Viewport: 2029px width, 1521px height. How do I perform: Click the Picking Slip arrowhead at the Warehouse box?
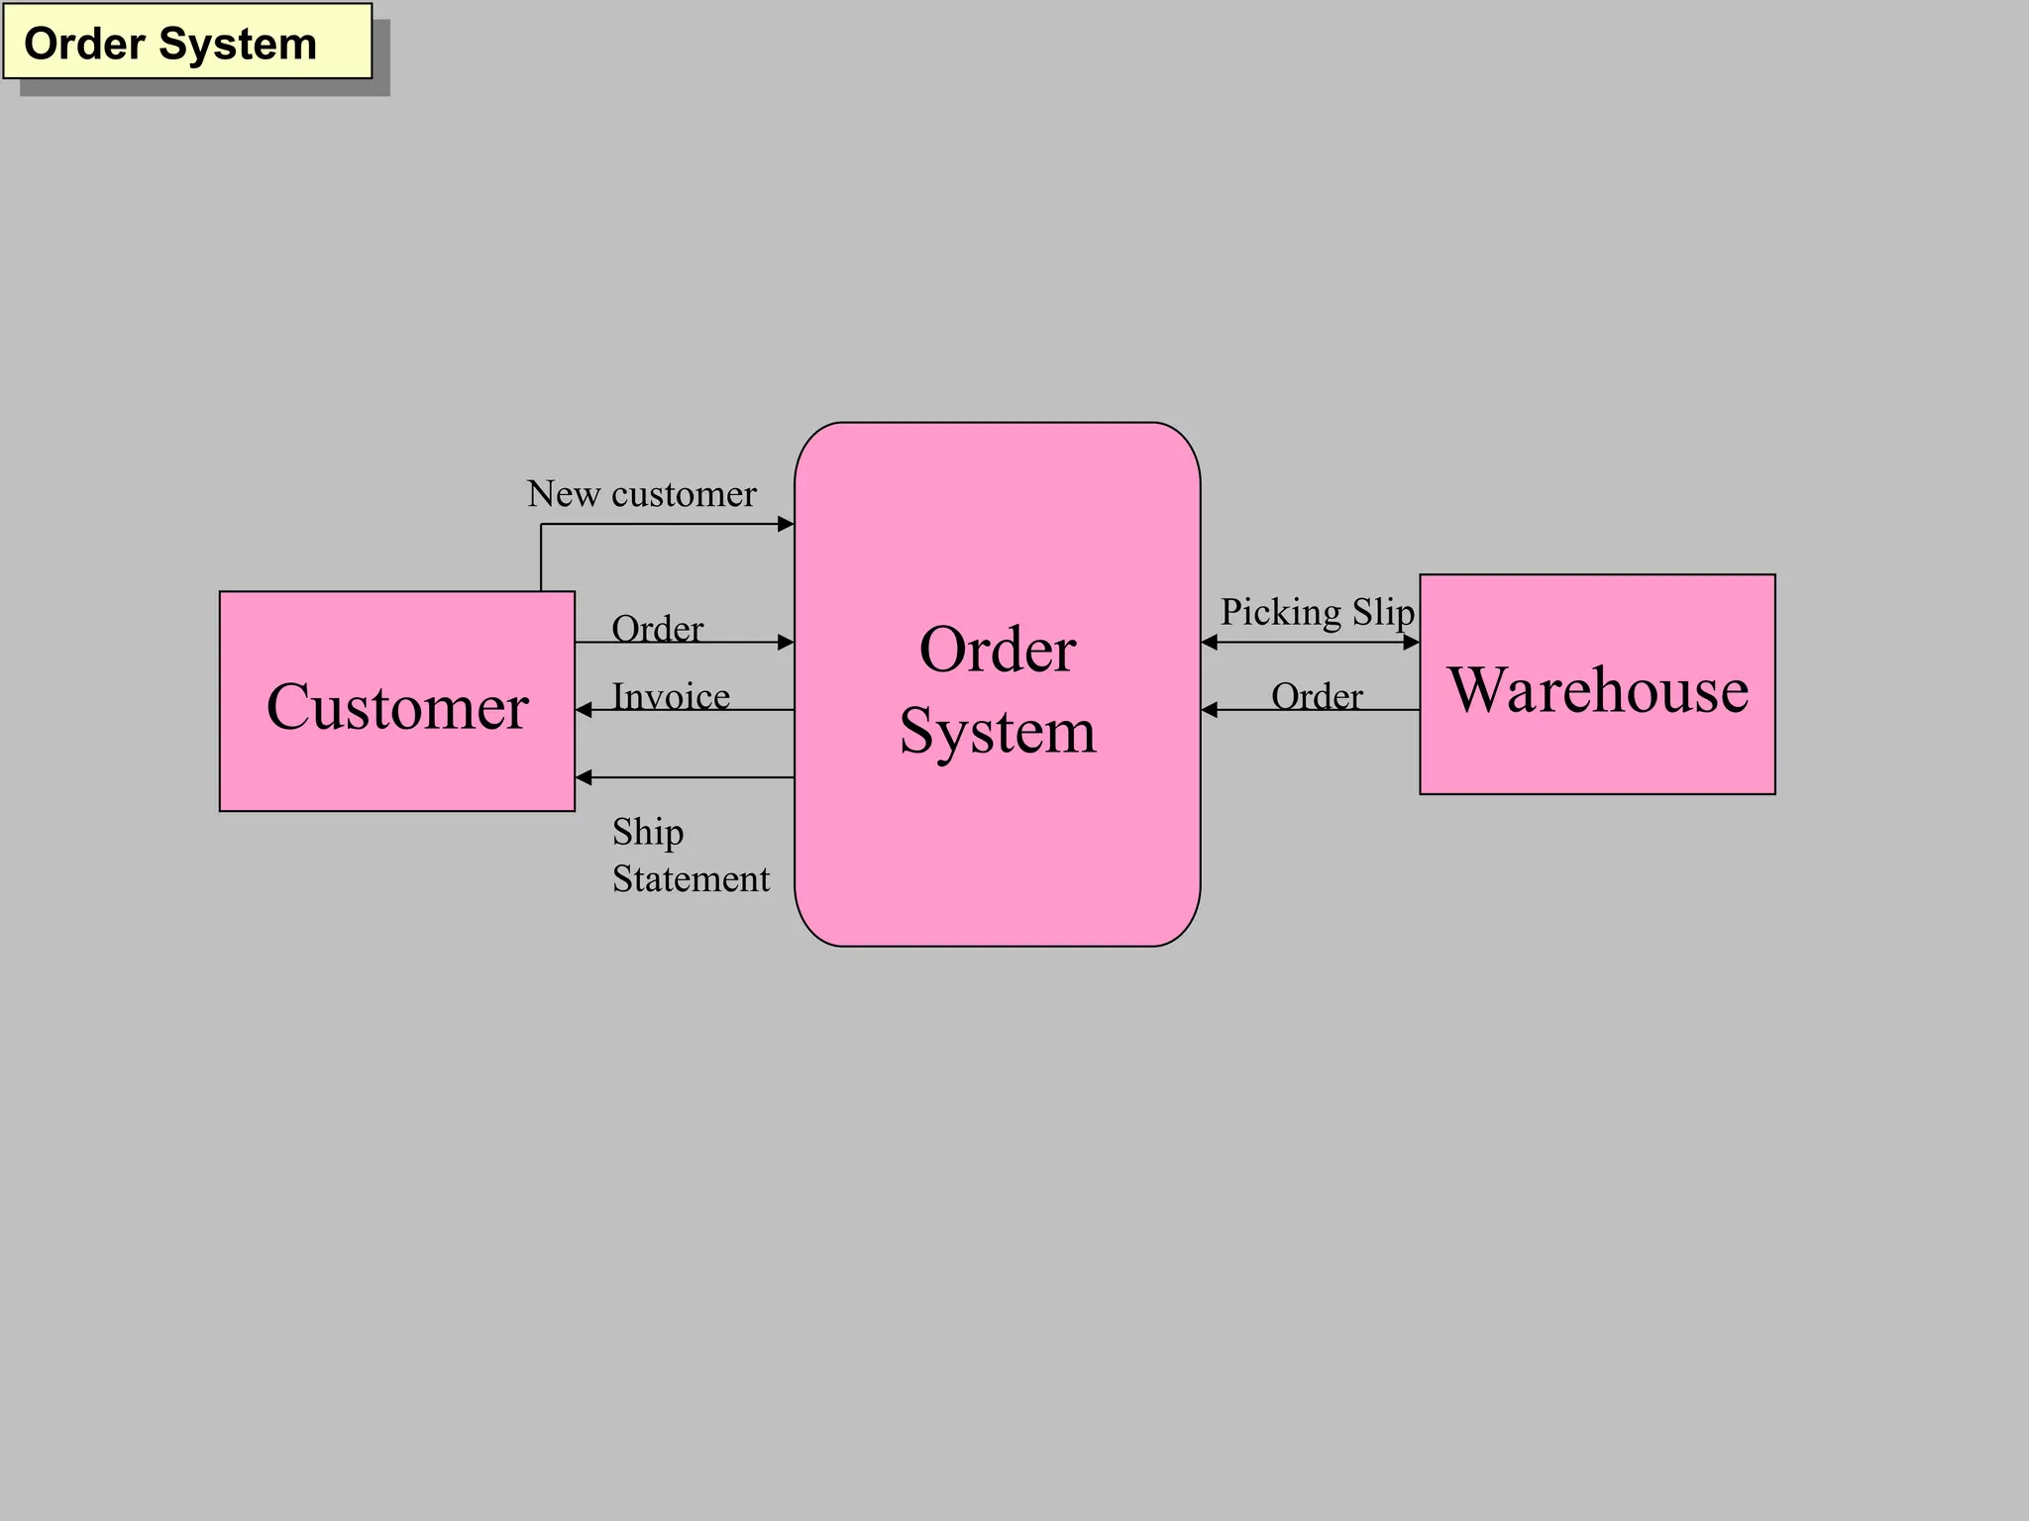click(x=1411, y=643)
